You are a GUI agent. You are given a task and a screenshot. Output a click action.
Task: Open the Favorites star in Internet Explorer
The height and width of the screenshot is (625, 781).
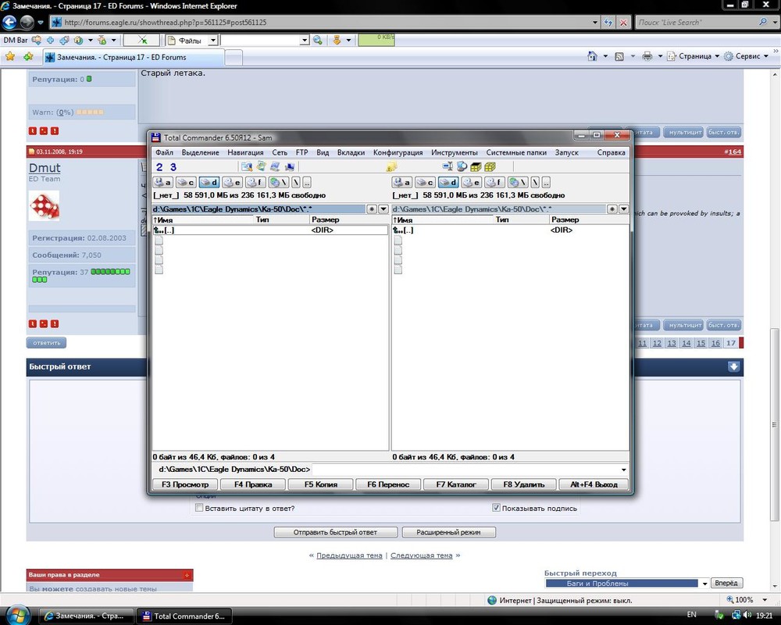[x=10, y=56]
